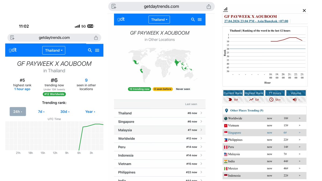Expand Indonesia row chevron in middle list
The image size is (322, 181).
201,155
